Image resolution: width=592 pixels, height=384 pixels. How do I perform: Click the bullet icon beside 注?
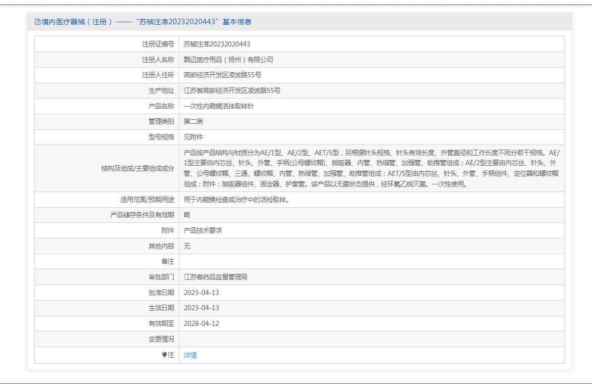(x=164, y=355)
